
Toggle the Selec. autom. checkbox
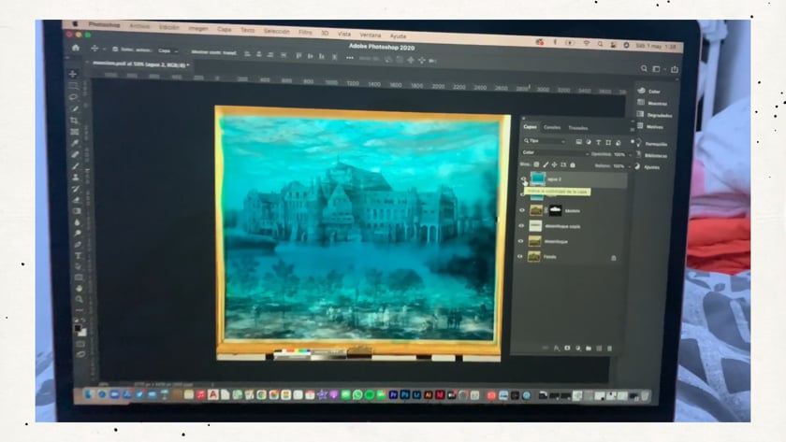(x=115, y=49)
